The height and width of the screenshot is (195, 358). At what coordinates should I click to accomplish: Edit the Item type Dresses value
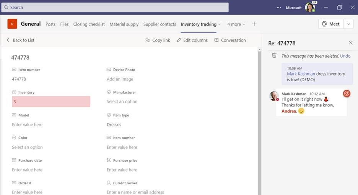tap(114, 125)
